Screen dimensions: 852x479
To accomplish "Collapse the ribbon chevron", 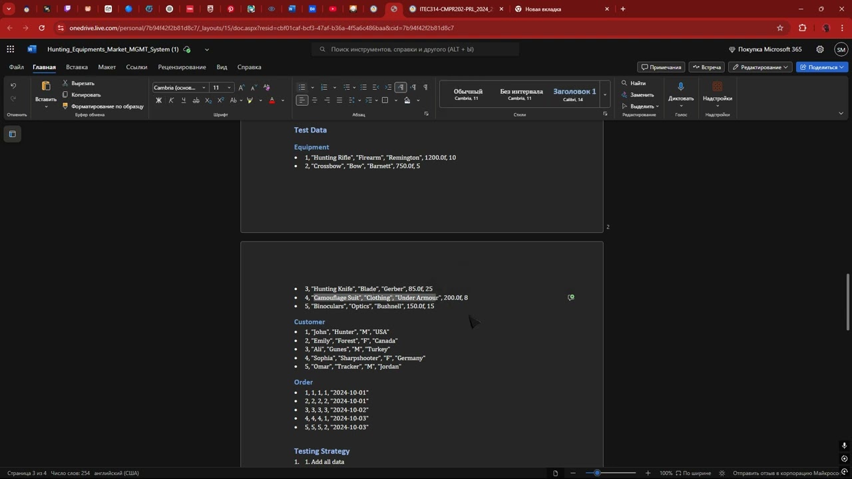I will click(x=841, y=114).
